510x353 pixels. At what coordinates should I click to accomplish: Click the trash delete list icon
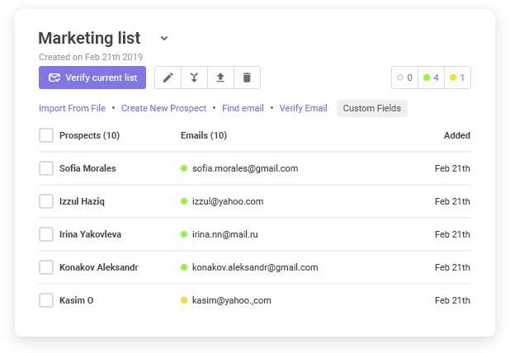pos(247,78)
